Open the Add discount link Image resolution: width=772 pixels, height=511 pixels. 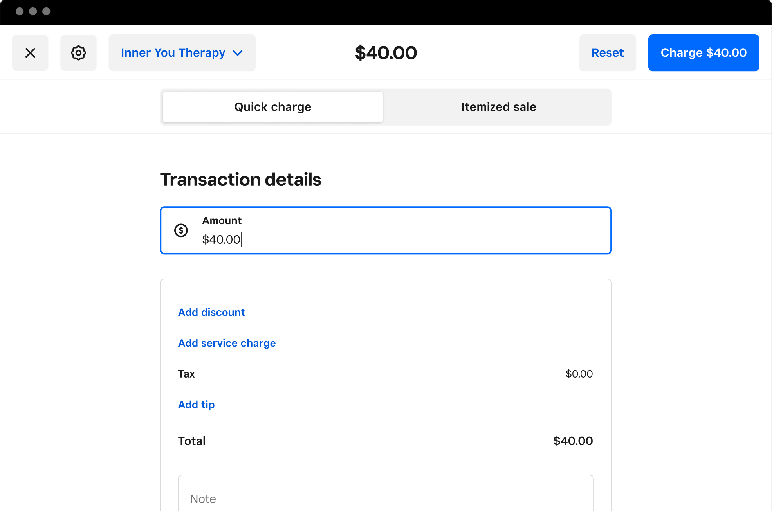click(211, 312)
